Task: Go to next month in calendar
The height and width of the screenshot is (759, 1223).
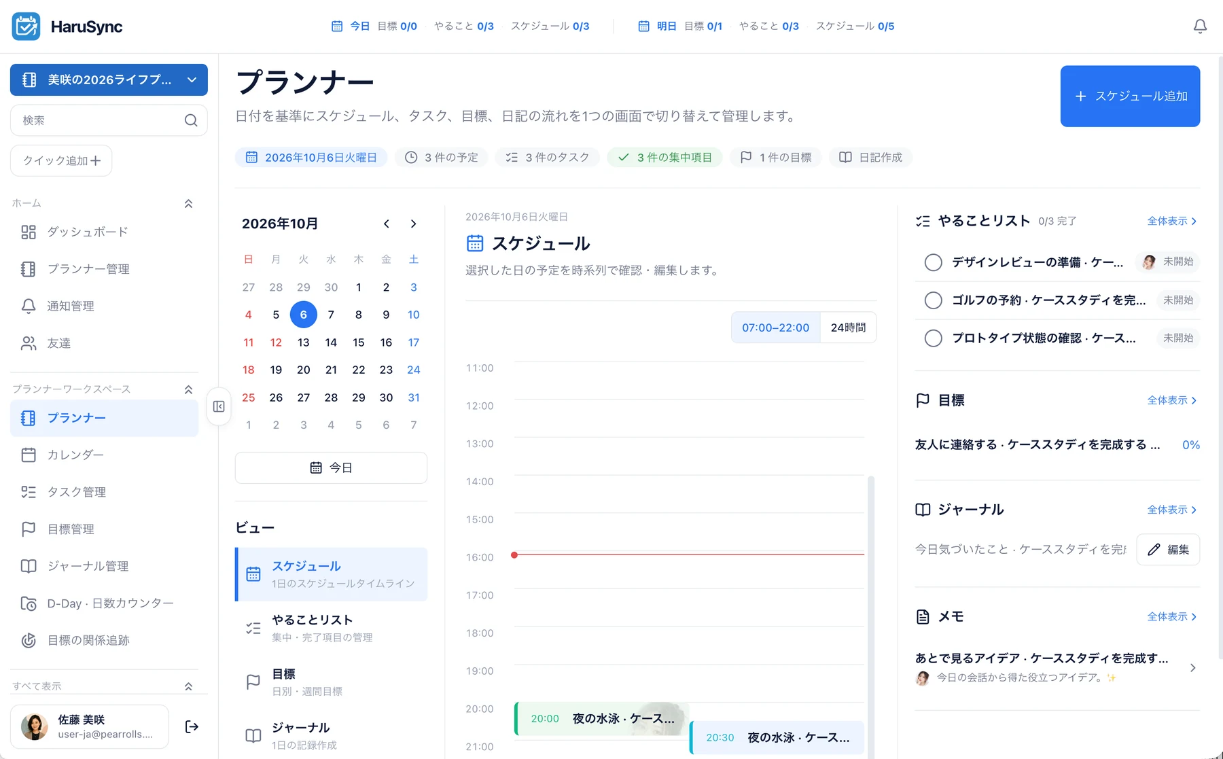Action: tap(413, 224)
